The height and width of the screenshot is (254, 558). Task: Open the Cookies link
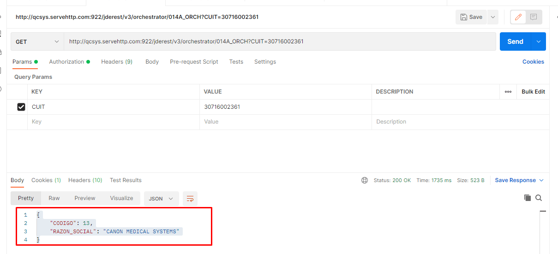(x=533, y=62)
